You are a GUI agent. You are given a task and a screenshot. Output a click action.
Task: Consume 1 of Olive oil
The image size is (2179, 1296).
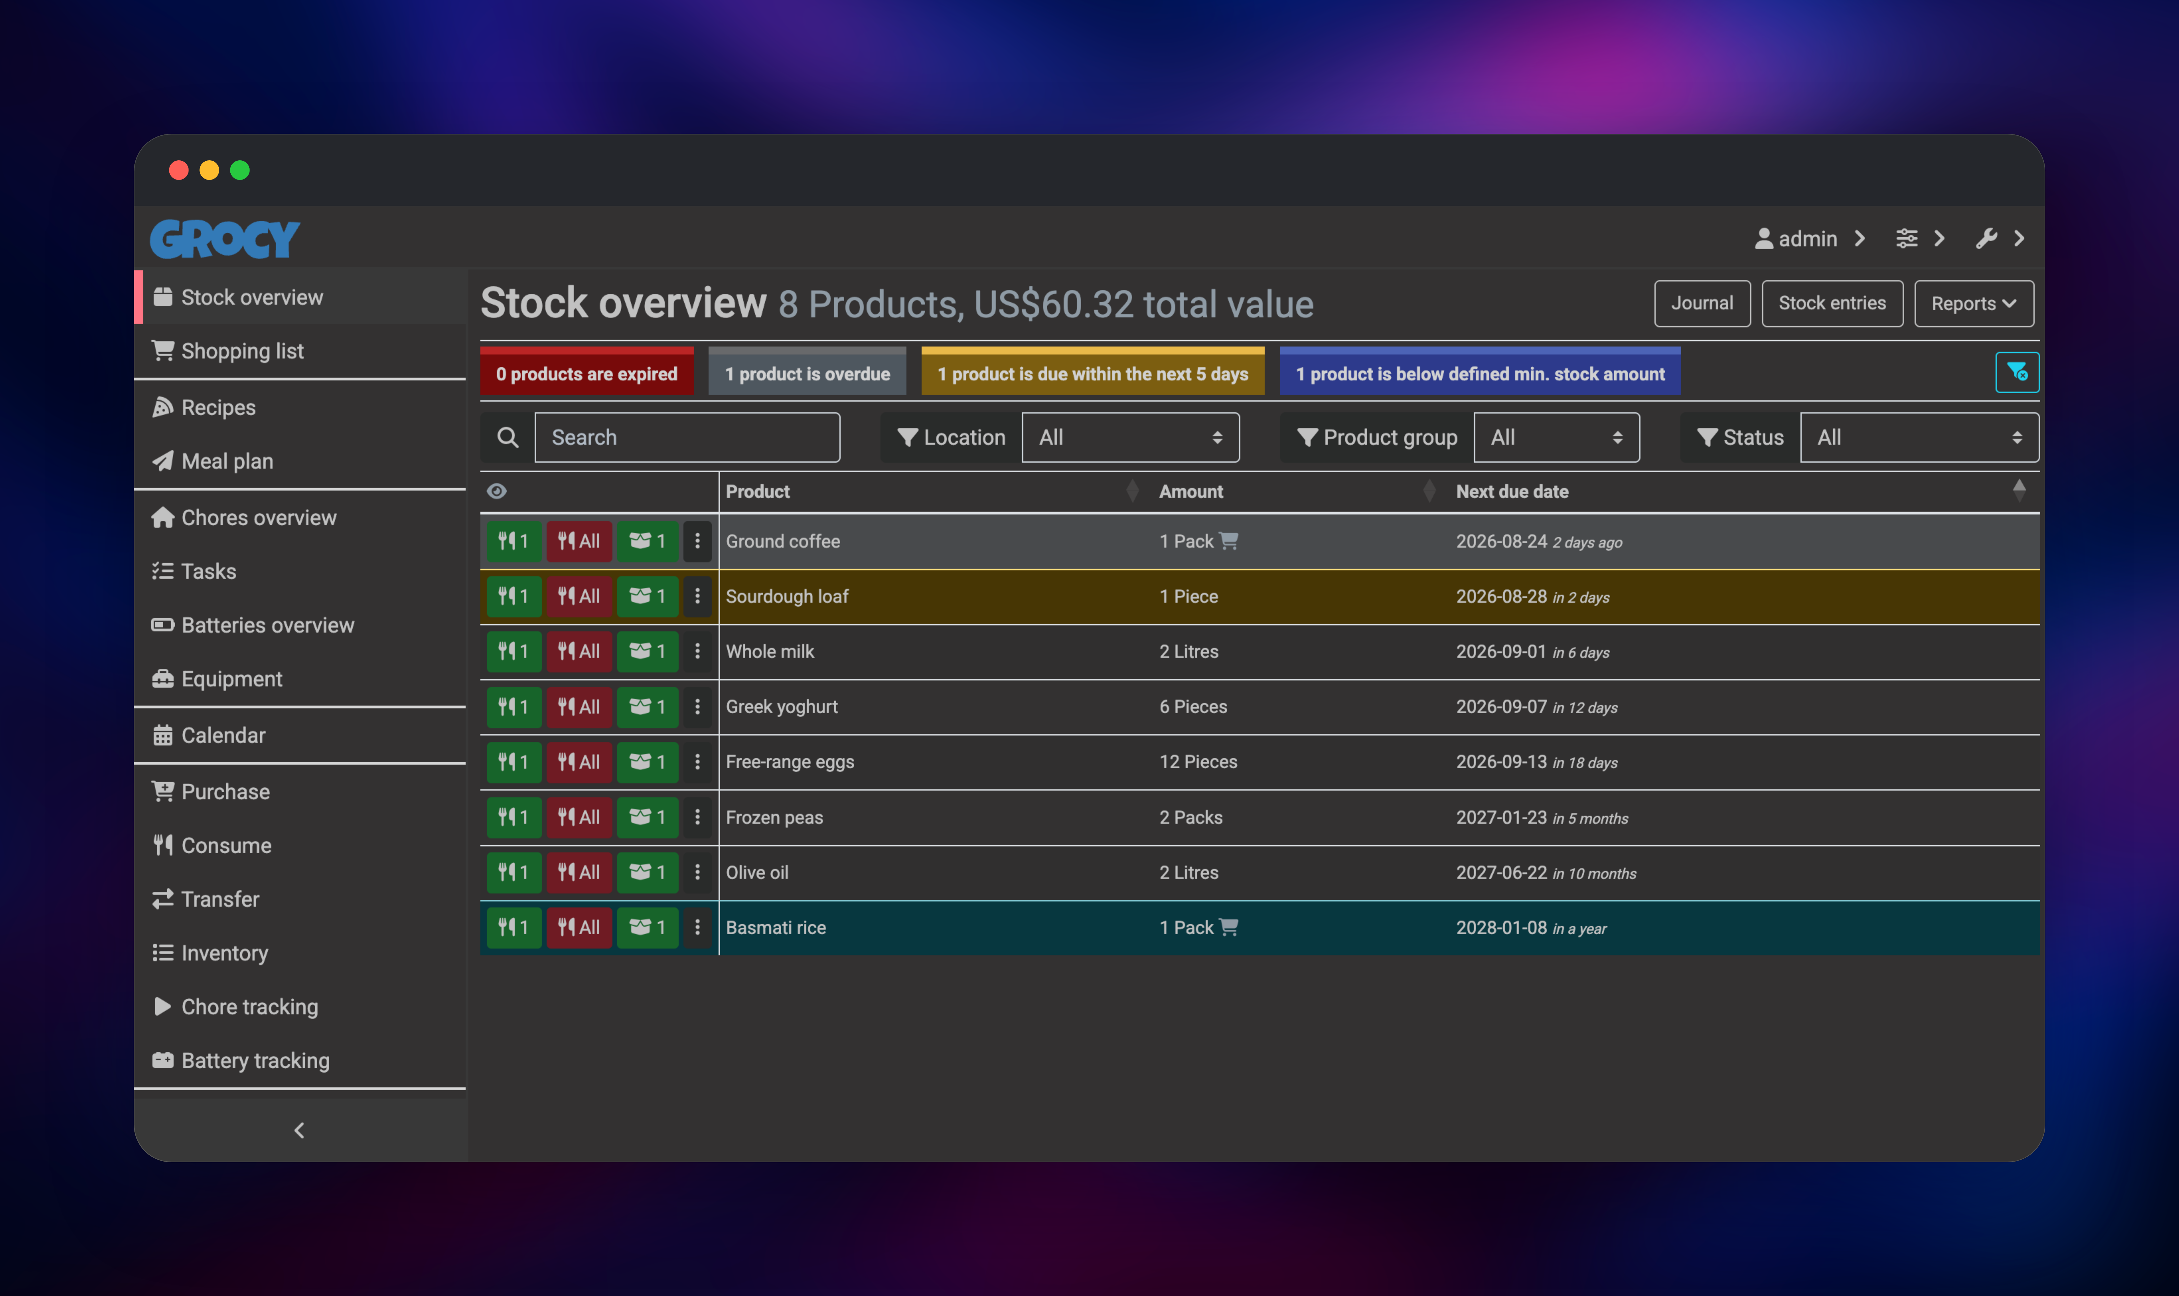click(x=513, y=873)
